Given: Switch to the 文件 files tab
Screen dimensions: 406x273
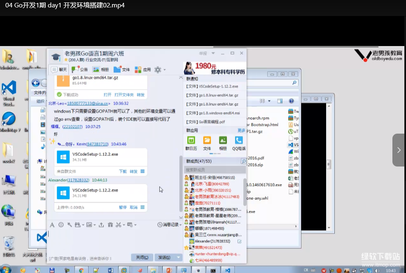Looking at the screenshot, I should click(122, 69).
